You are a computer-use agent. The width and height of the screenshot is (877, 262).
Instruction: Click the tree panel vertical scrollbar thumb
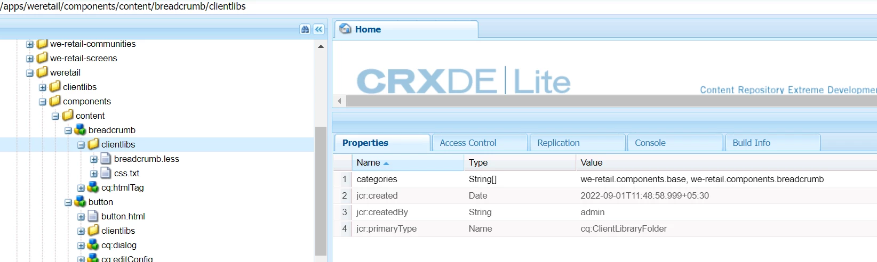click(321, 191)
